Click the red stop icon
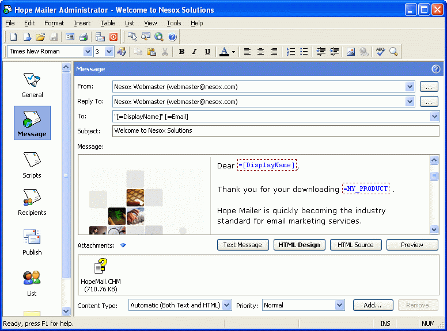The height and width of the screenshot is (331, 447). pos(113,37)
